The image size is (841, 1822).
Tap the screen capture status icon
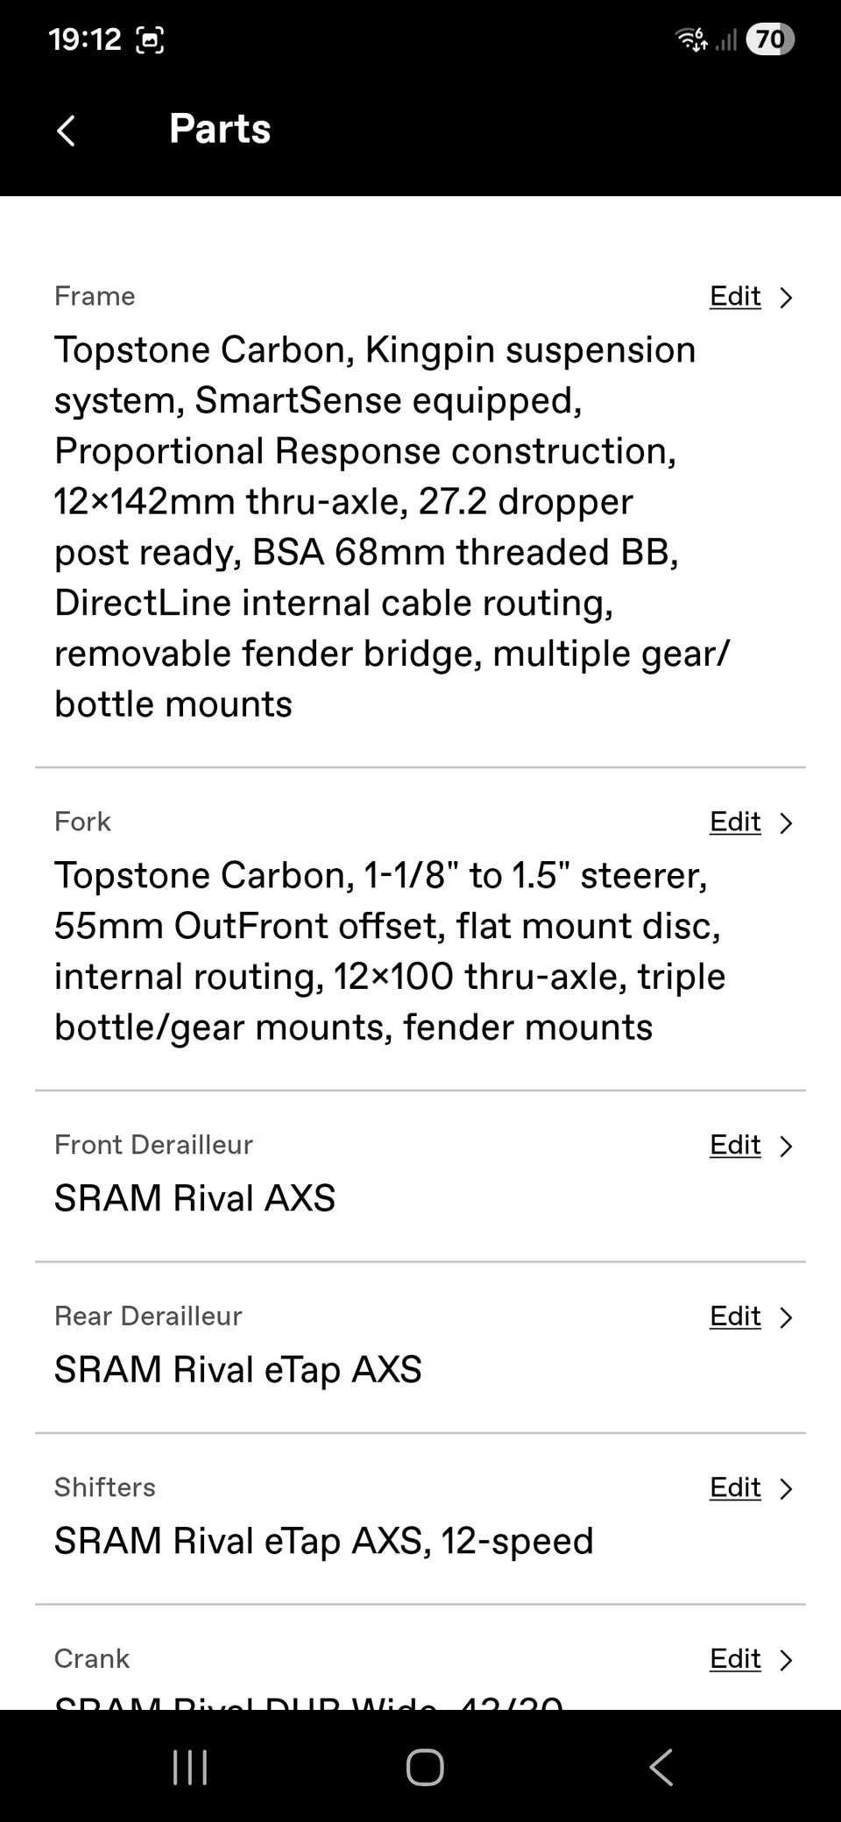(150, 39)
